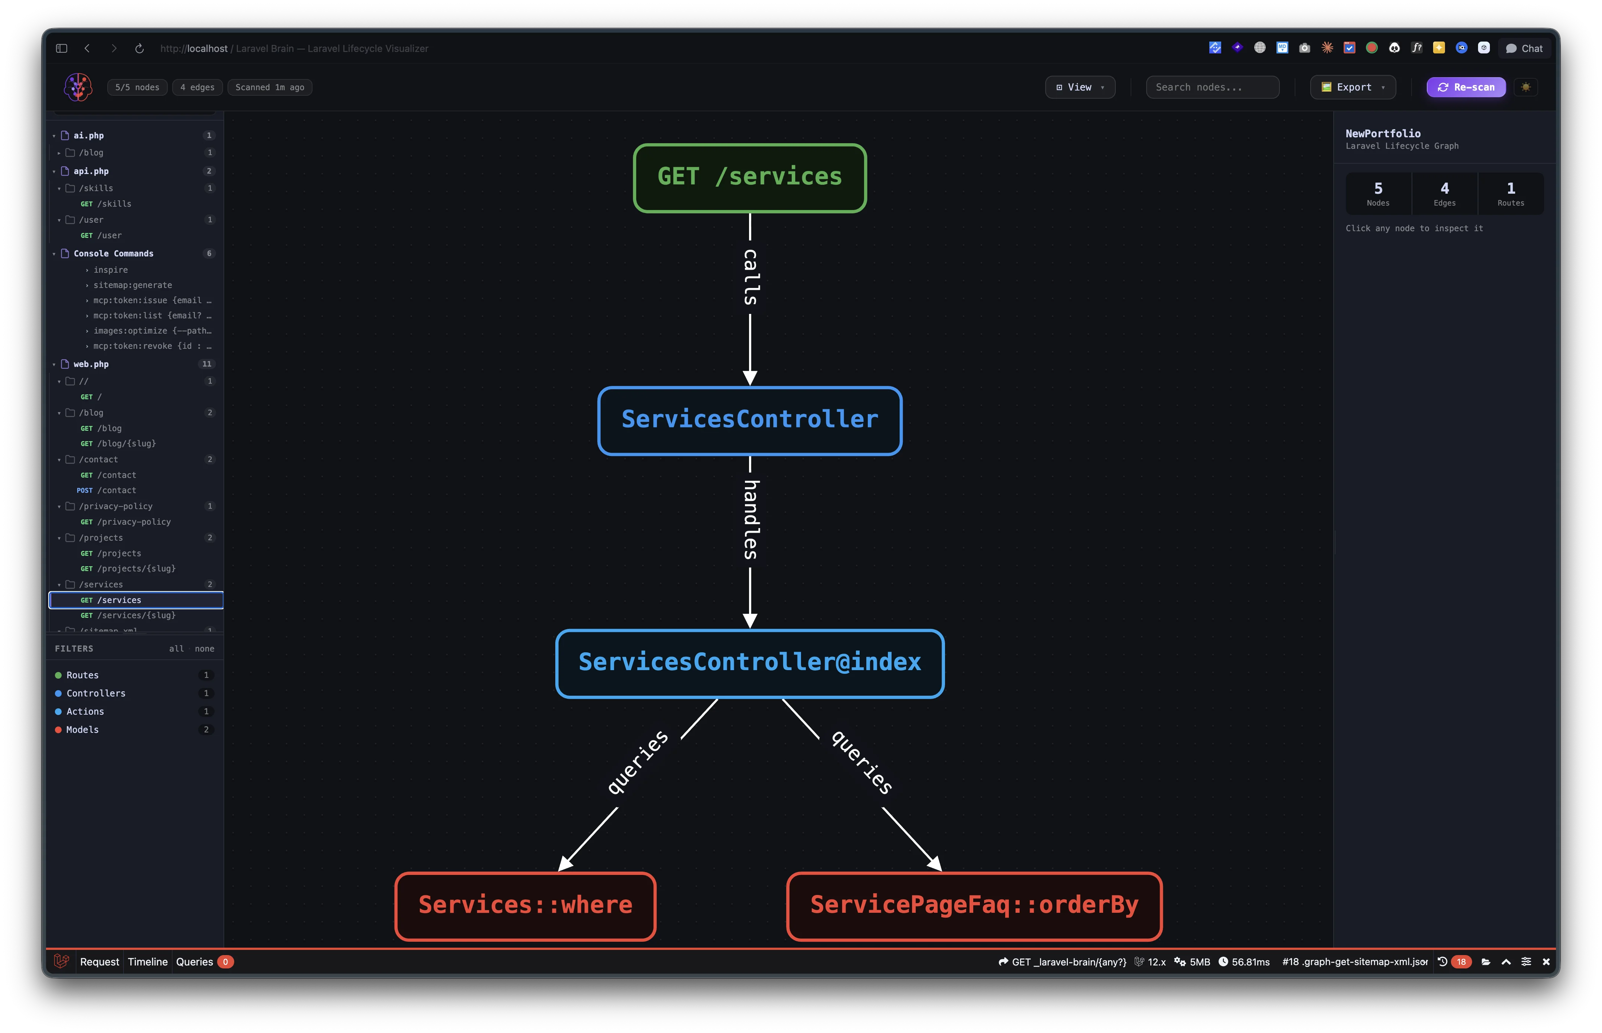
Task: Click the debugbar file selector #18 graph-get-sitemap-xml.json
Action: [x=1354, y=962]
